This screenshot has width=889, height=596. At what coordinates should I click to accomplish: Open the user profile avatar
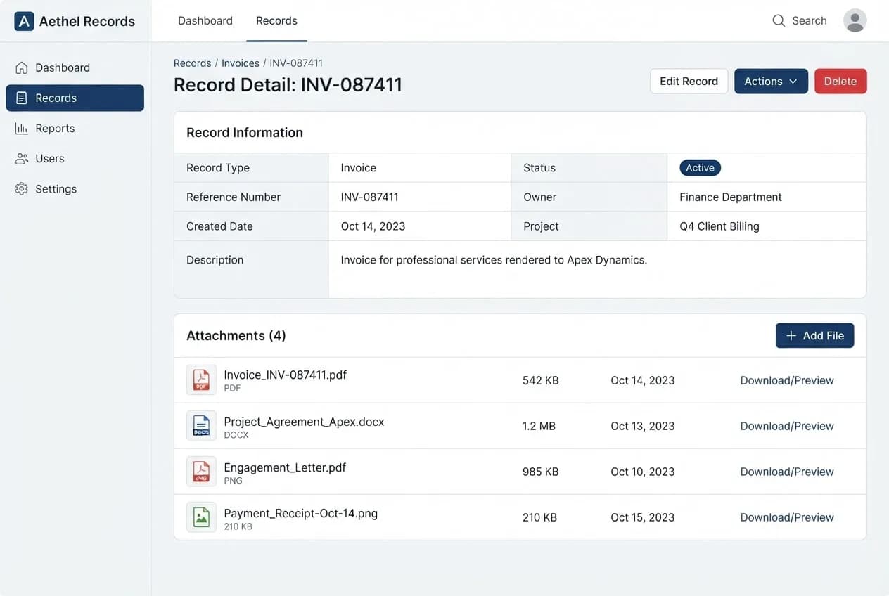pyautogui.click(x=855, y=21)
